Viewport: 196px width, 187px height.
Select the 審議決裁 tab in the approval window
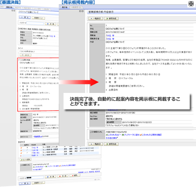pos(9,7)
